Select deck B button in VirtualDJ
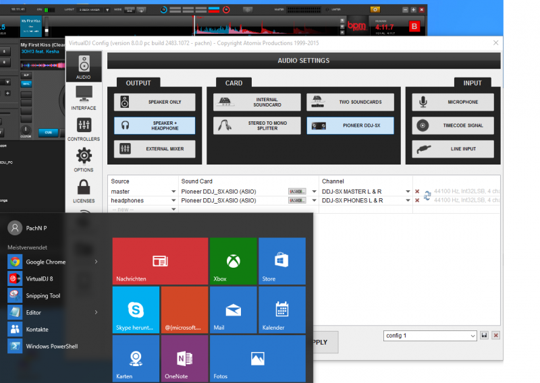The height and width of the screenshot is (383, 540). [x=414, y=26]
